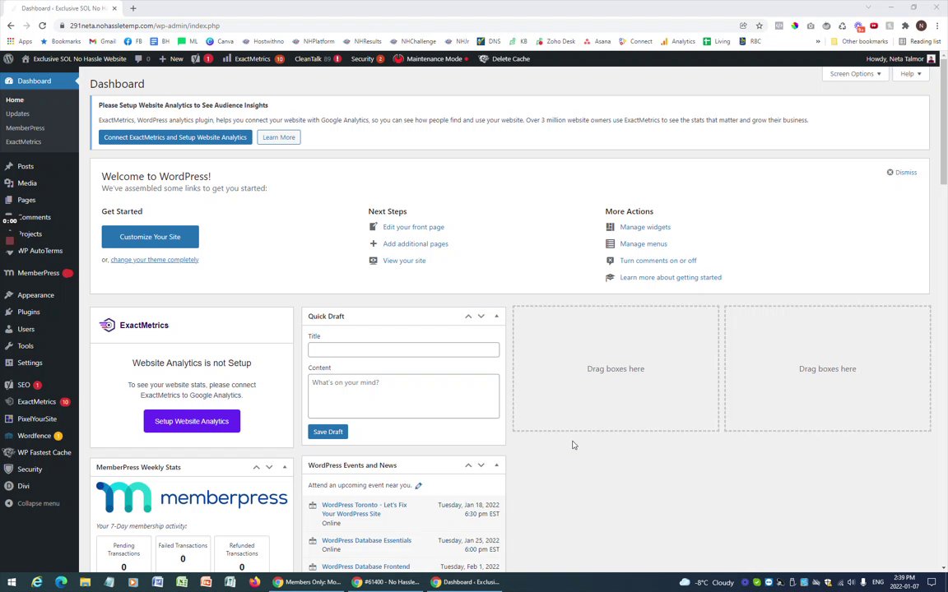Open the Media library menu

26,183
